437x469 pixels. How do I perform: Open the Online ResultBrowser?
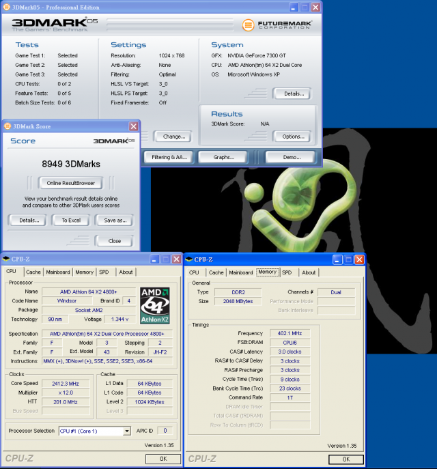(x=70, y=183)
